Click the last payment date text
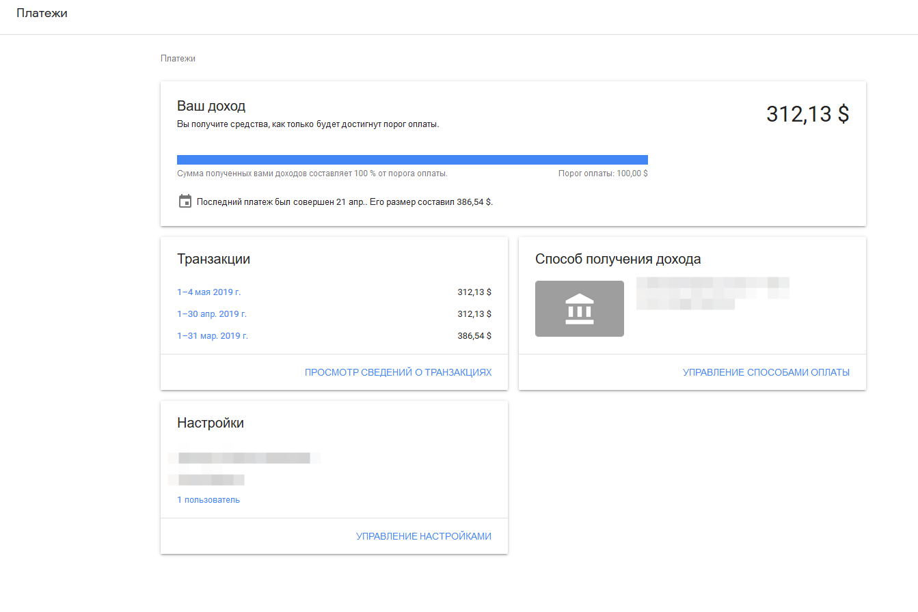Screen dimensions: 918x612 pyautogui.click(x=345, y=202)
